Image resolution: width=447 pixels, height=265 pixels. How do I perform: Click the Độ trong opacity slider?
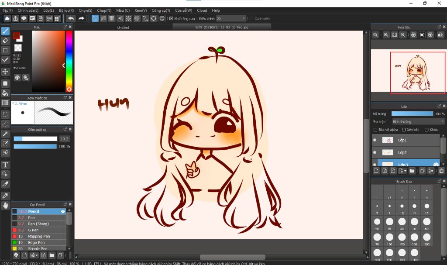click(412, 114)
